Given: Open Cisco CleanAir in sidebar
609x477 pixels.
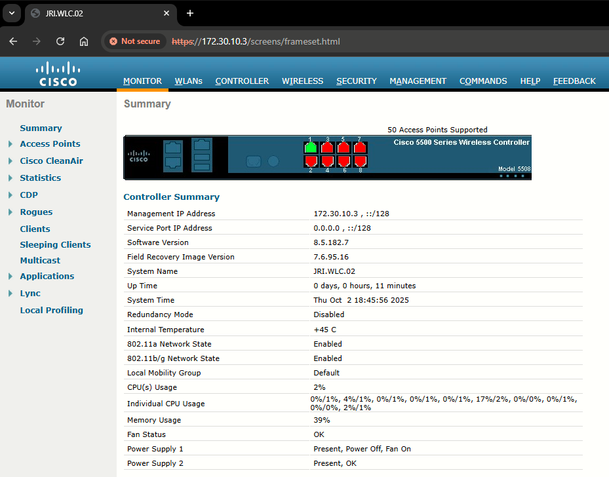Looking at the screenshot, I should coord(51,161).
